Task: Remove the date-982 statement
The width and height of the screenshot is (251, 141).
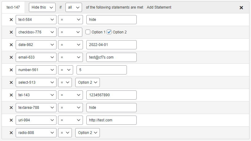Action: point(11,45)
